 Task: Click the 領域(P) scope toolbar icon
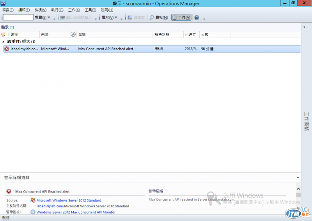130,18
